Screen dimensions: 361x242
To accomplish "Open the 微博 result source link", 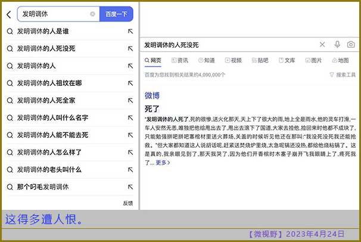I will pyautogui.click(x=152, y=95).
